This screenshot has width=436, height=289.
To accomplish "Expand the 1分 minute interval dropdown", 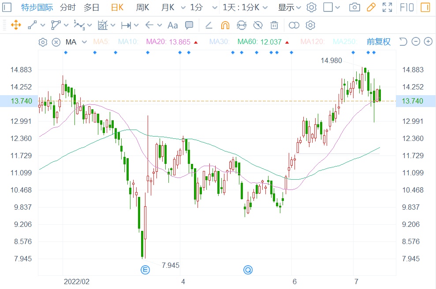I will [x=214, y=7].
